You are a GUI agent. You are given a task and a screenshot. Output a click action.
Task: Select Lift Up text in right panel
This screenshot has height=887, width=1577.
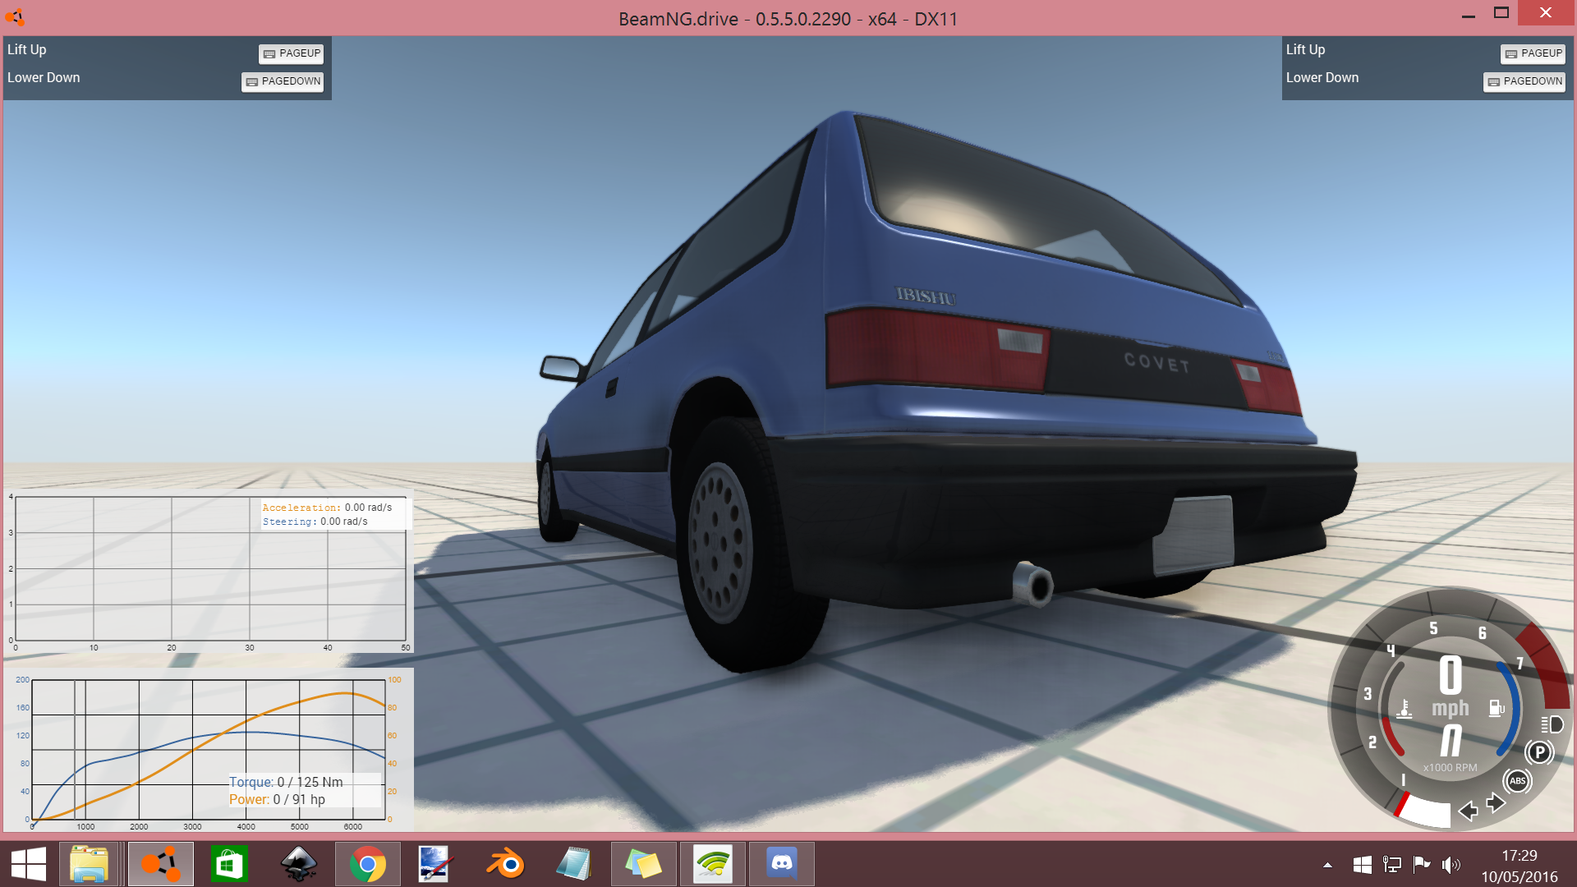coord(1305,50)
